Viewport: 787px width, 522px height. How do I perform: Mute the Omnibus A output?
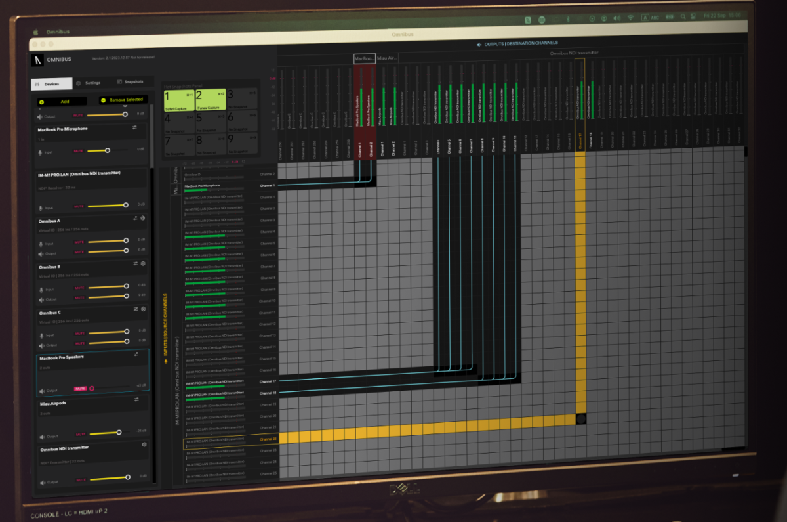pos(79,252)
